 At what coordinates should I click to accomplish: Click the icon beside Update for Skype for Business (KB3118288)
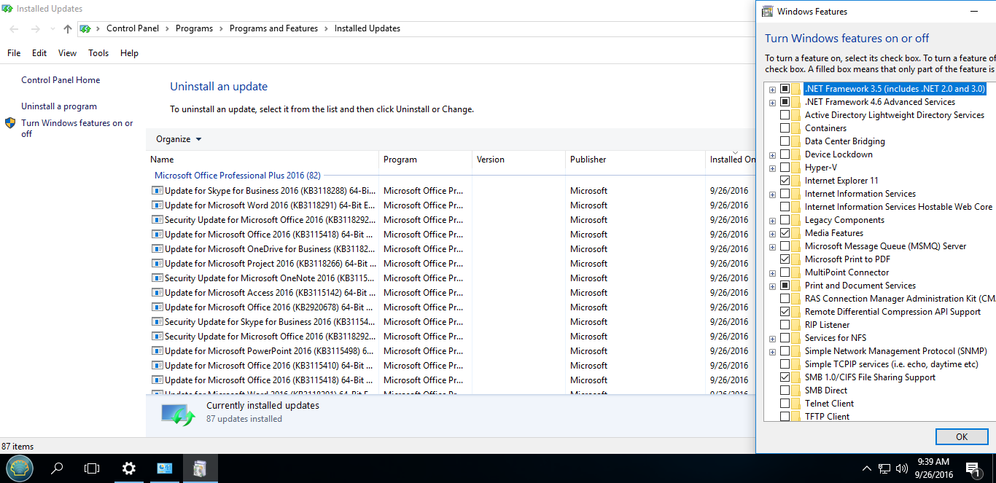(x=157, y=191)
